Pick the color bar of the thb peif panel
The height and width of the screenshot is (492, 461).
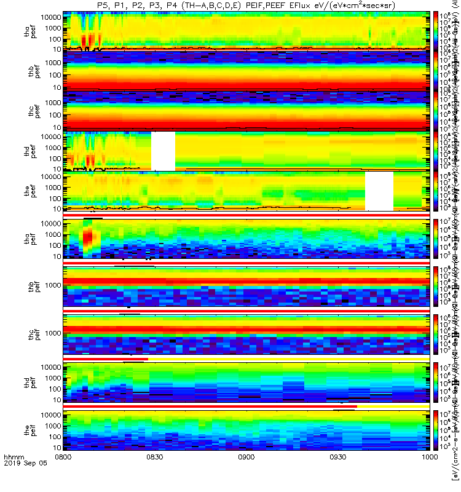tap(436, 287)
